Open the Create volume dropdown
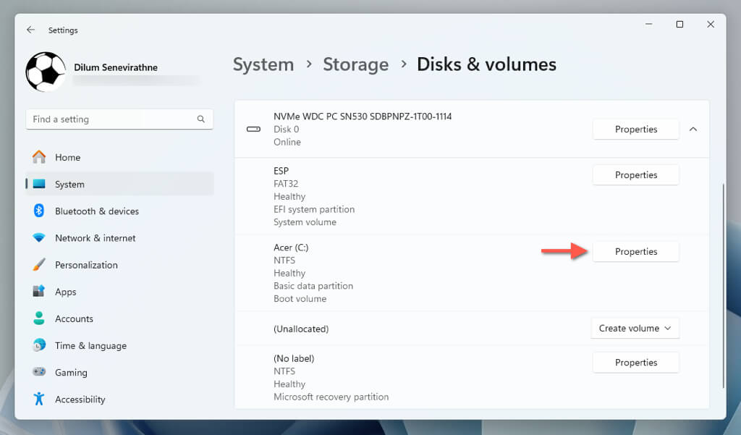The image size is (741, 435). (x=635, y=329)
